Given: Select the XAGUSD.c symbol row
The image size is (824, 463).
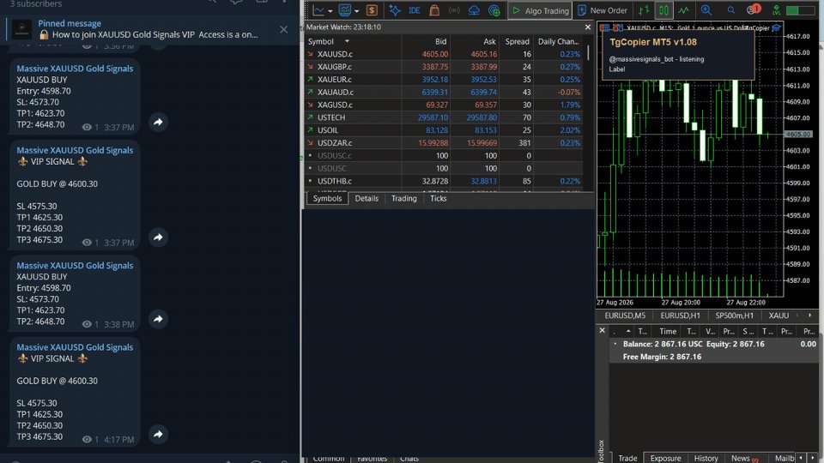Looking at the screenshot, I should click(444, 105).
